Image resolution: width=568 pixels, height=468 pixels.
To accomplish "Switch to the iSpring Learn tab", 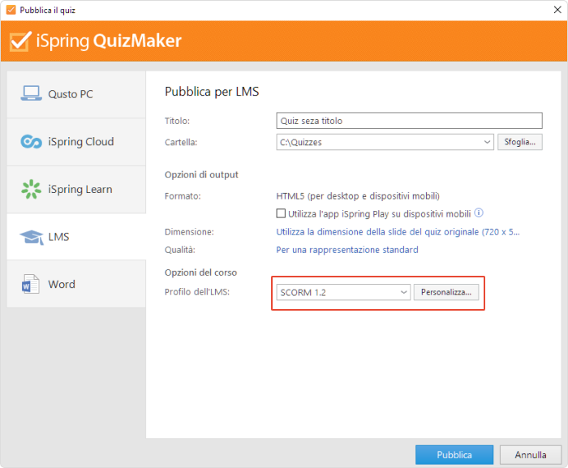I will [x=76, y=190].
